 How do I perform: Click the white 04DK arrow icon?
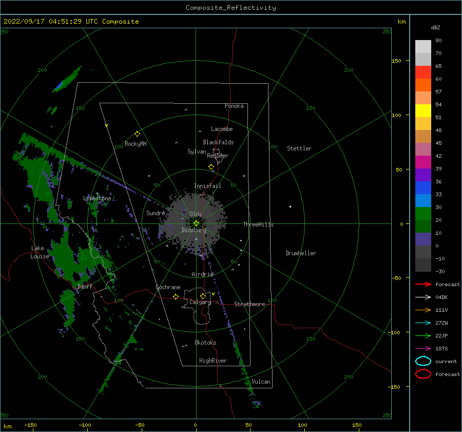pyautogui.click(x=423, y=297)
